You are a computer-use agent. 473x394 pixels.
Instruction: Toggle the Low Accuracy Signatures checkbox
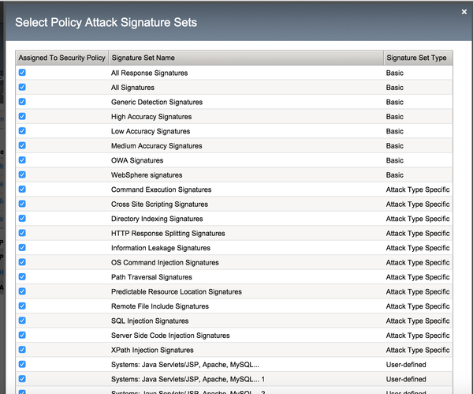[x=22, y=131]
